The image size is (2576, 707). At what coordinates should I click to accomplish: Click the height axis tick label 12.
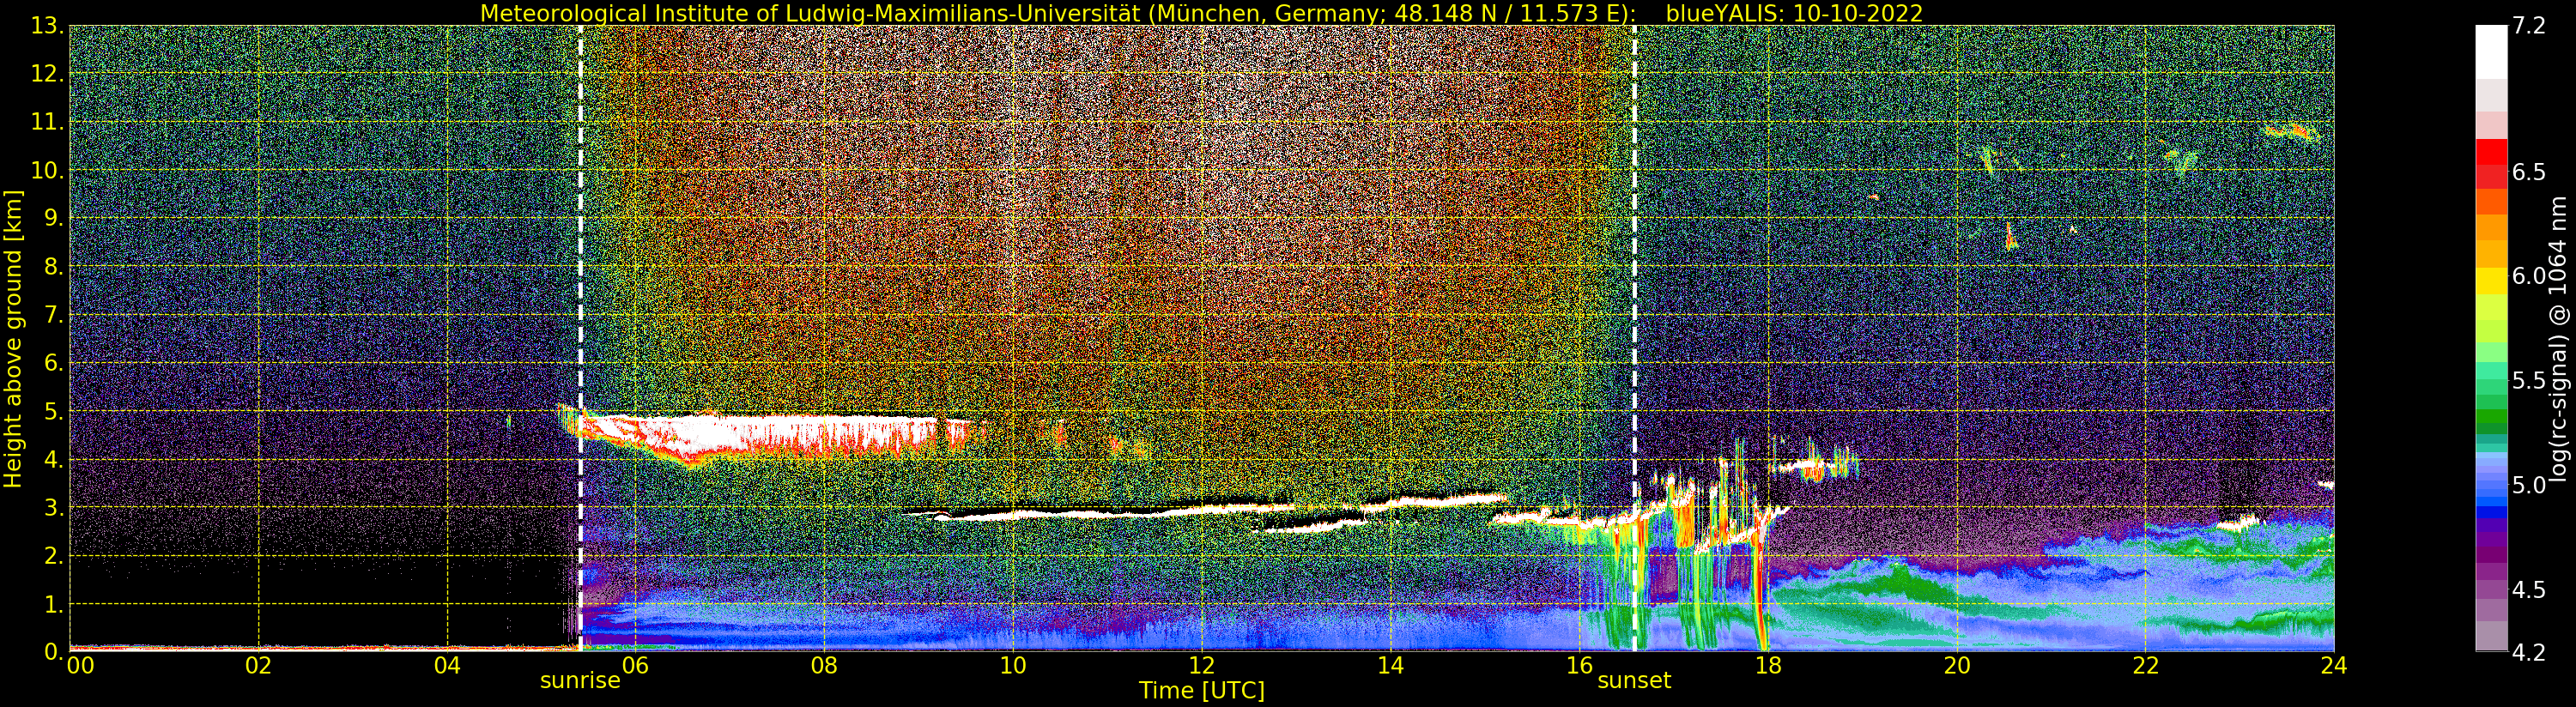48,74
